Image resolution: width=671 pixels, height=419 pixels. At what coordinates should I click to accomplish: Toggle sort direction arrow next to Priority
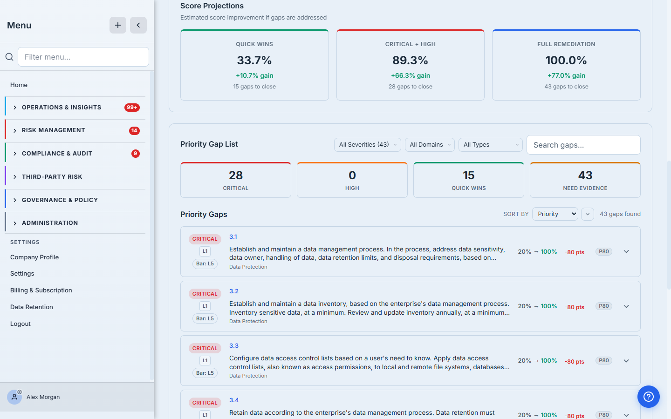tap(588, 214)
